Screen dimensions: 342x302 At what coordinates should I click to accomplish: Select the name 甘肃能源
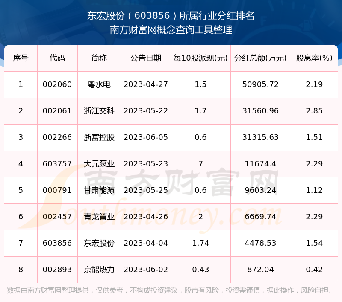click(x=99, y=190)
